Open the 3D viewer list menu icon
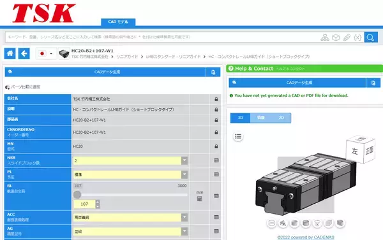The height and width of the screenshot is (240, 383). tap(238, 136)
